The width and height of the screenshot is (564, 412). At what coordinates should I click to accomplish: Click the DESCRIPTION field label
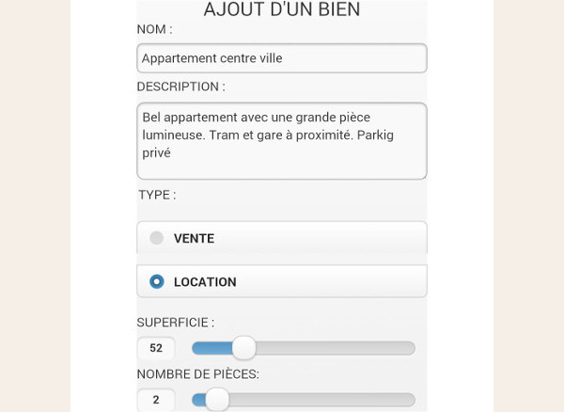point(180,87)
